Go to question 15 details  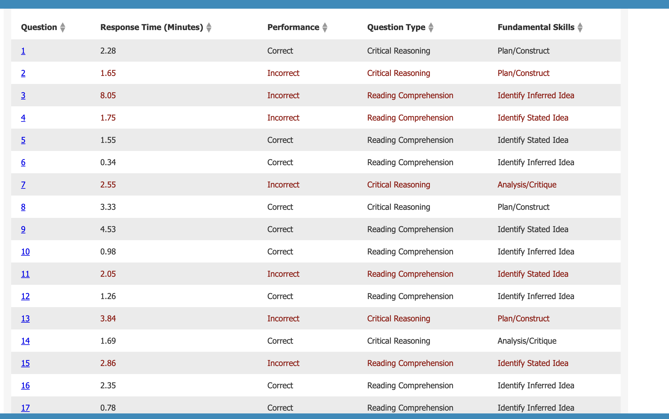(x=25, y=363)
